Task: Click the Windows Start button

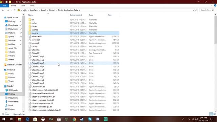Action: [x=4, y=119]
